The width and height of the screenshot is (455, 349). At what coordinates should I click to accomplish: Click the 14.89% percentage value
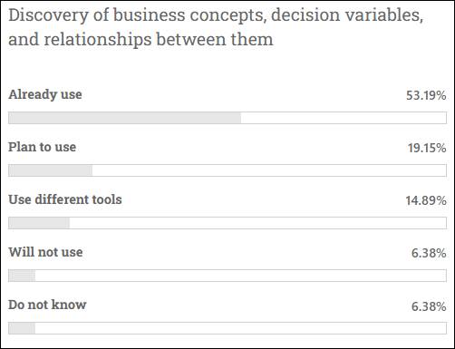point(426,200)
